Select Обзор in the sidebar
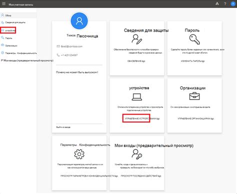237x194 pixels. point(18,15)
